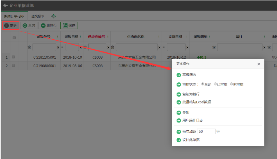Switch to the 透视报表 tab
Image resolution: width=277 pixels, height=159 pixels.
[x=38, y=16]
